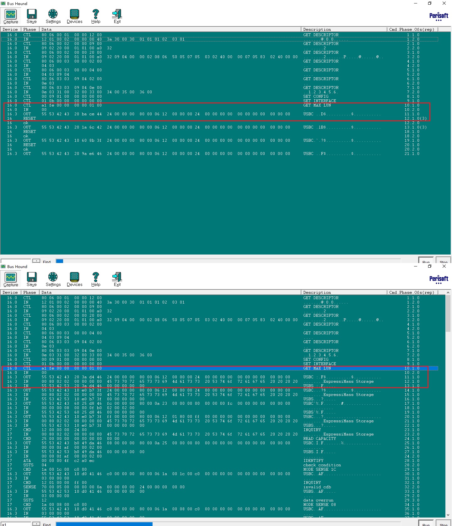The image size is (452, 526).
Task: Click Help icon in upper Bus Hound window
Action: (96, 16)
